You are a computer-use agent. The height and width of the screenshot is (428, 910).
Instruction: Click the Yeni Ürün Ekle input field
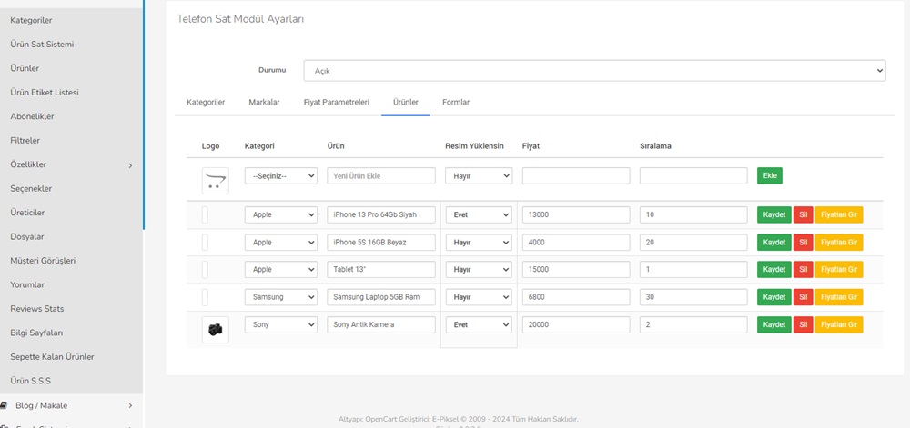381,176
